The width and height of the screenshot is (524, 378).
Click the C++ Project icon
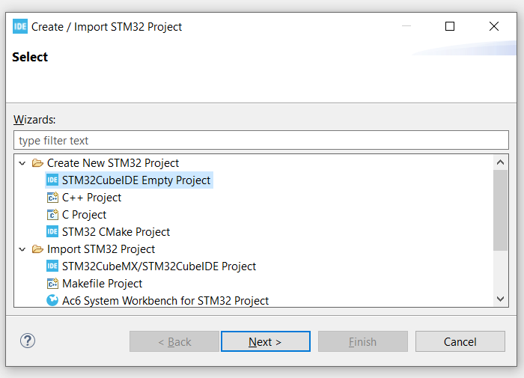[52, 198]
